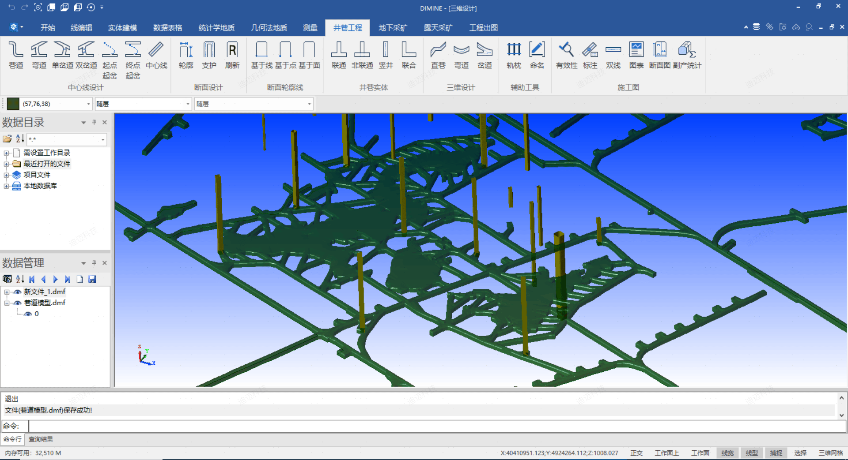Switch to the 地下采矿 ribbon tab
Screen dimensions: 848x460
[x=393, y=28]
